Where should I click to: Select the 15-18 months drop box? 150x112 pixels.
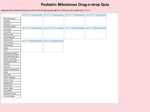pyautogui.click(x=54, y=33)
